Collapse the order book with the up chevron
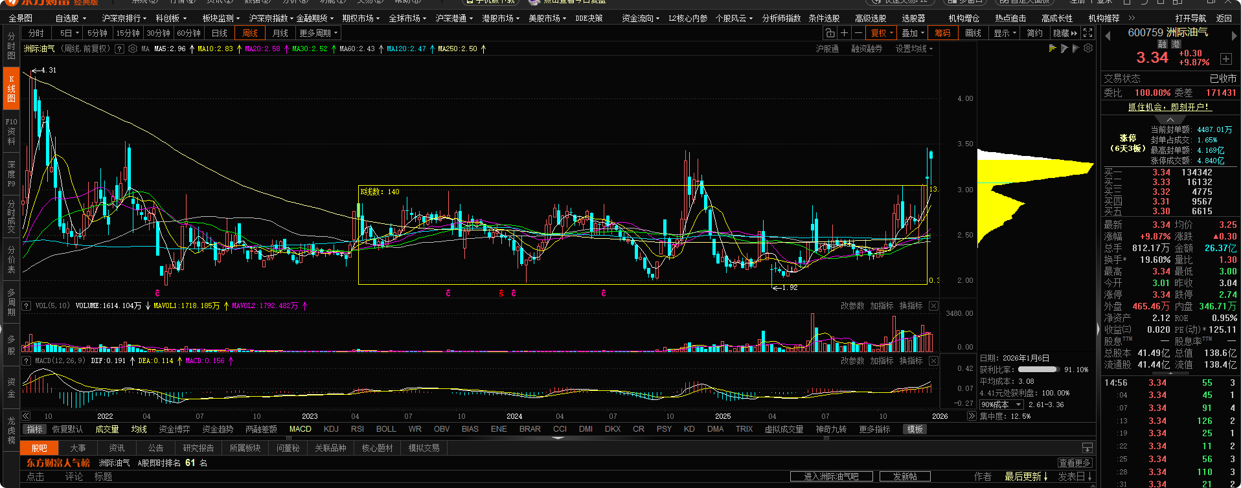 click(1170, 120)
